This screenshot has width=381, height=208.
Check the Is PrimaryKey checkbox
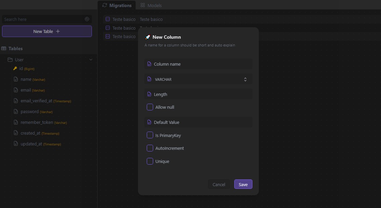point(150,135)
